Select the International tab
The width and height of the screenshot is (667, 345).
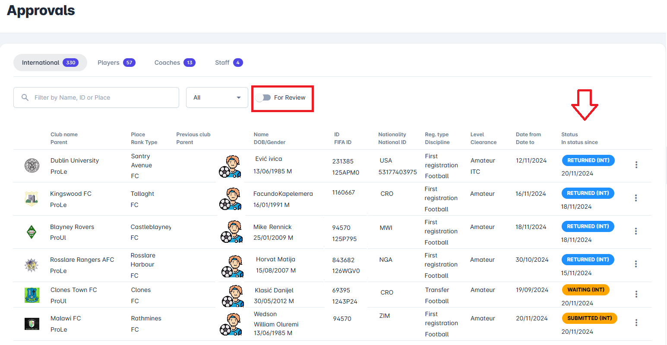coord(50,63)
